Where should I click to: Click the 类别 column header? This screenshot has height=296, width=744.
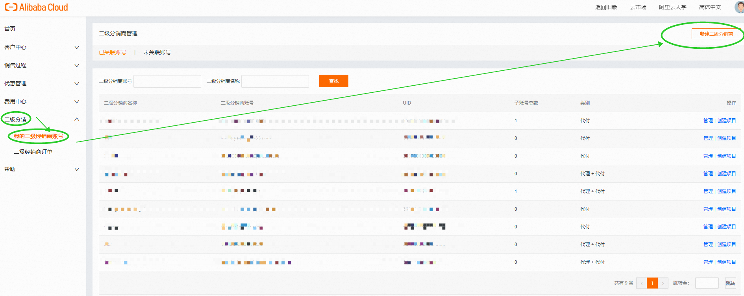click(x=585, y=103)
